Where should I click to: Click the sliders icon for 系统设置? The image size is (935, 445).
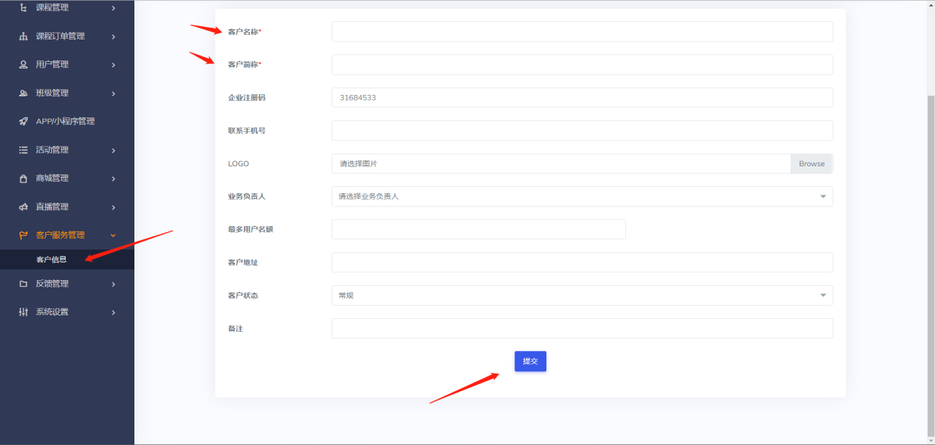click(x=23, y=312)
